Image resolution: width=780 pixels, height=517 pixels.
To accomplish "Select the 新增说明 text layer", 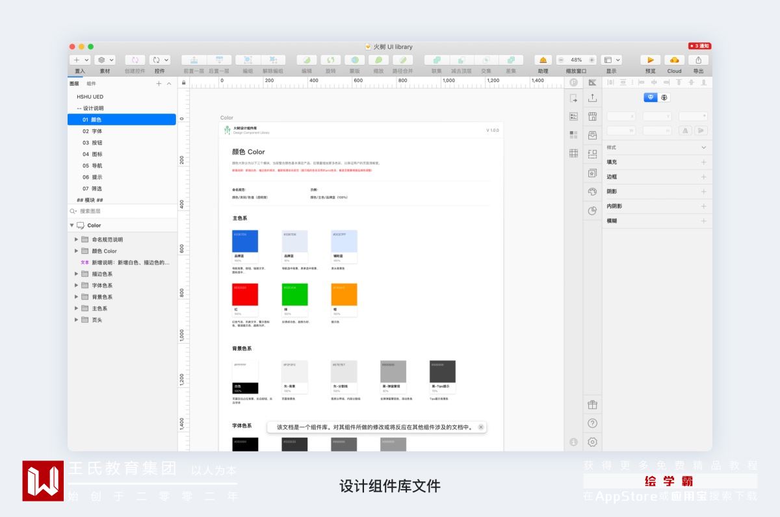I will click(x=122, y=262).
